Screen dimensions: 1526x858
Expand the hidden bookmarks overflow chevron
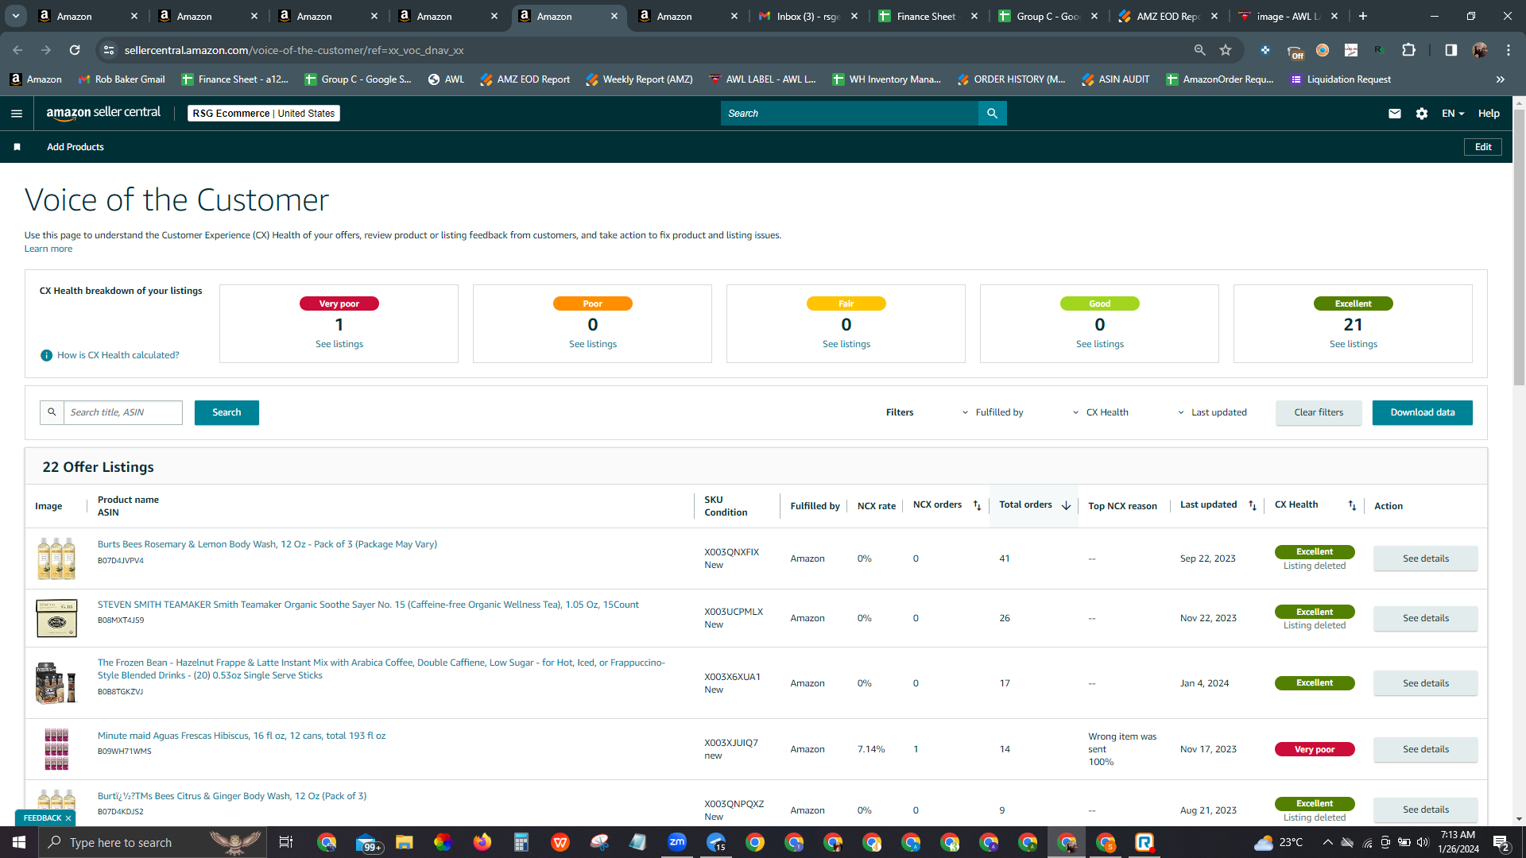[1500, 79]
